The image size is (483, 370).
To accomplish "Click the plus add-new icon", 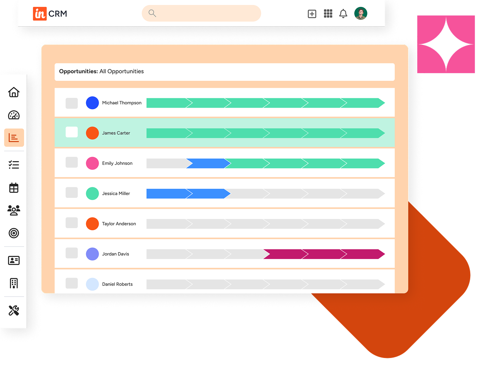I will [x=312, y=14].
